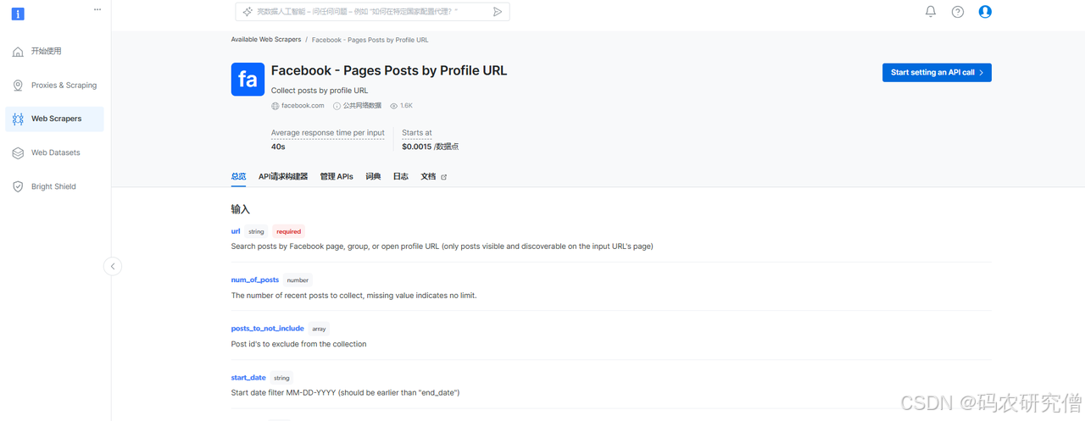Click the 40s response time value
The height and width of the screenshot is (421, 1085).
[278, 147]
